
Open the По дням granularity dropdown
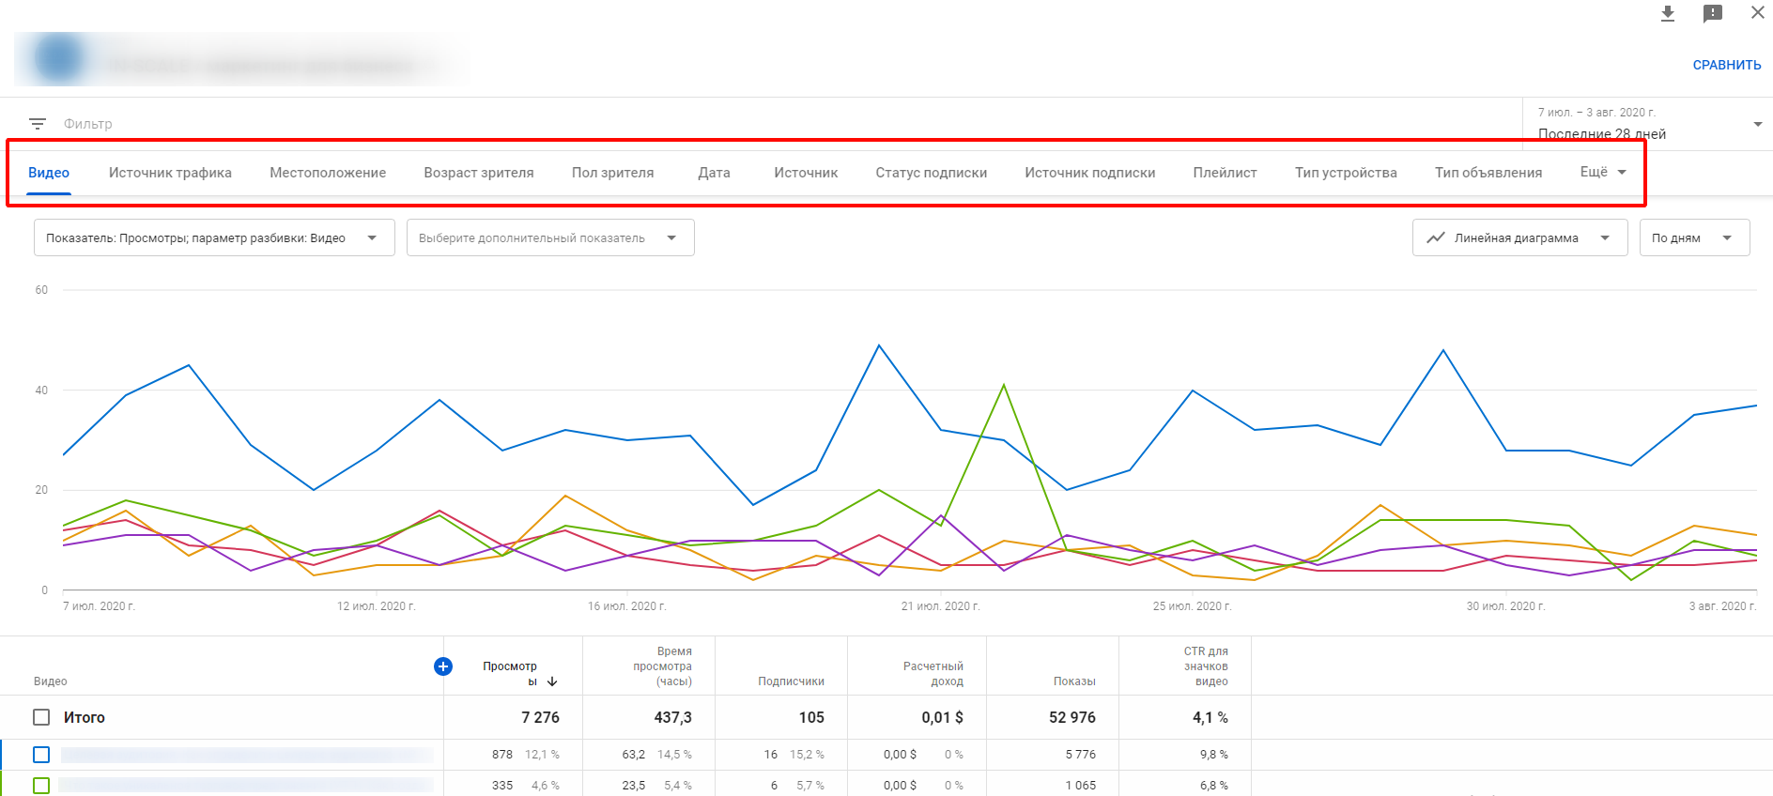pyautogui.click(x=1694, y=237)
